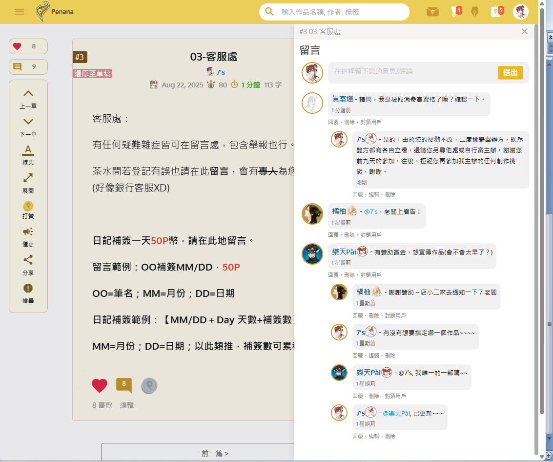Focus the comment input field
This screenshot has height=462, width=553.
click(412, 72)
